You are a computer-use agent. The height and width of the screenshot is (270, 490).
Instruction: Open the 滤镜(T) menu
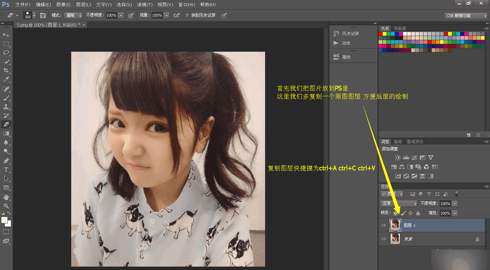(144, 4)
